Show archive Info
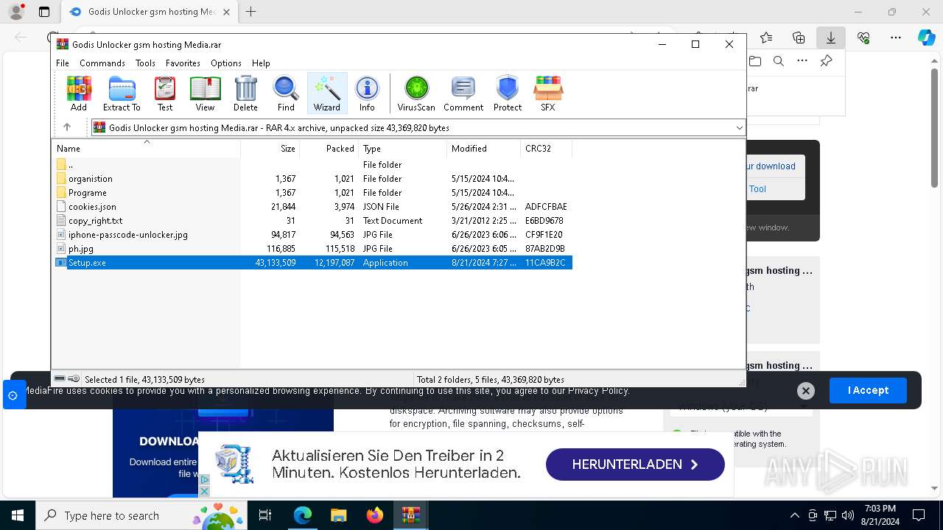 point(367,93)
